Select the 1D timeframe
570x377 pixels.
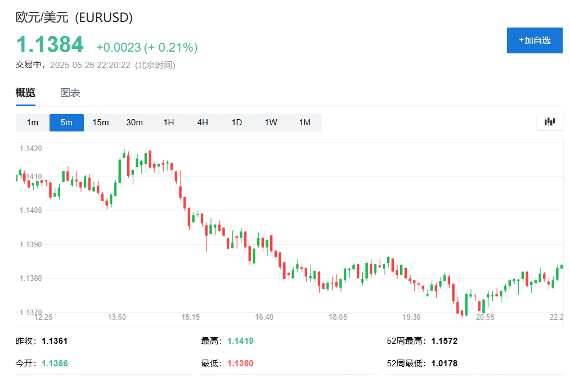pyautogui.click(x=237, y=122)
